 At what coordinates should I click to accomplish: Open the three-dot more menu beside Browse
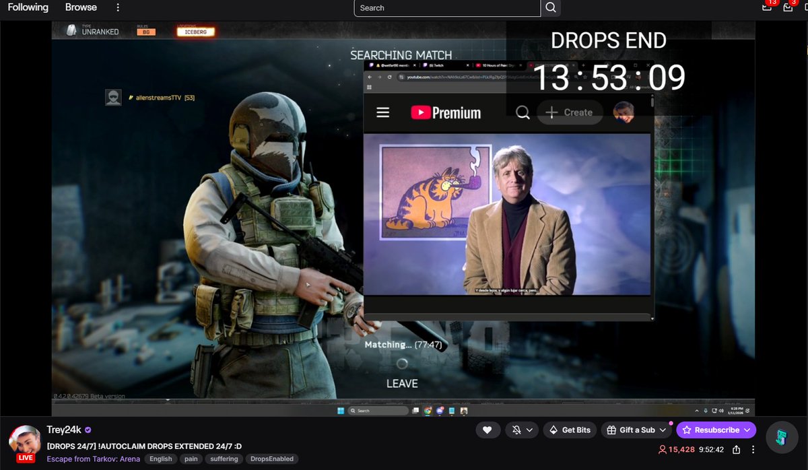pyautogui.click(x=118, y=7)
